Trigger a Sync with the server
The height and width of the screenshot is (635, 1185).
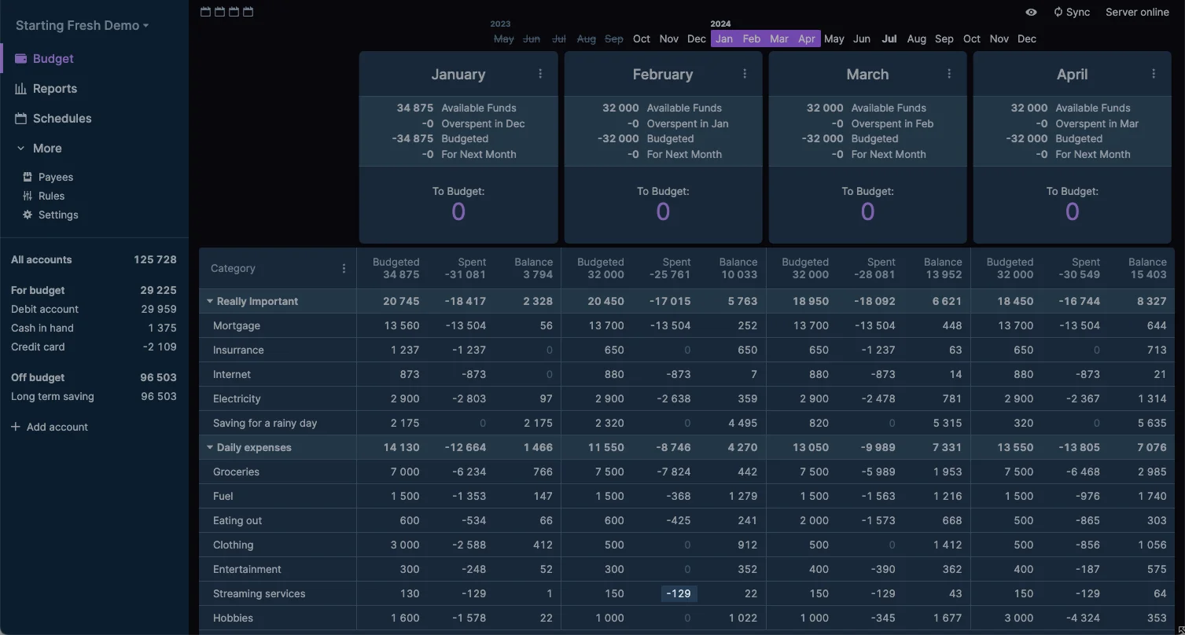click(1072, 12)
